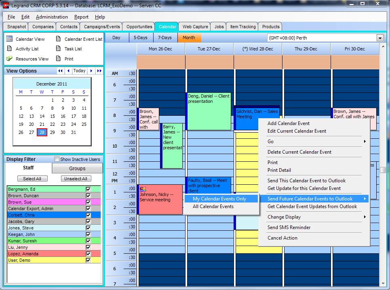Open the Report menu
Screen dimensions: 390x290
[x=81, y=17]
